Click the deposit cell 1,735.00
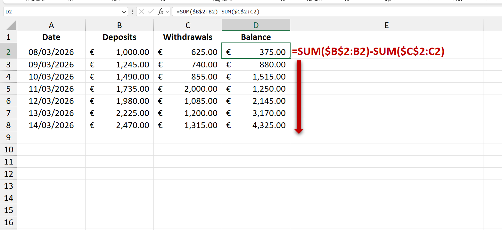This screenshot has height=230, width=502. click(x=119, y=89)
